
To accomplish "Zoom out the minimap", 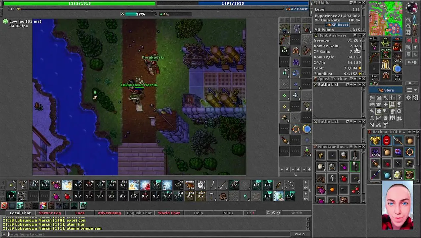I will point(409,20).
